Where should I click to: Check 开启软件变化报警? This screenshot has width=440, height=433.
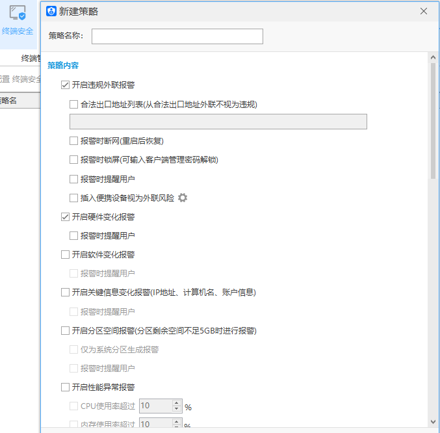pyautogui.click(x=66, y=254)
